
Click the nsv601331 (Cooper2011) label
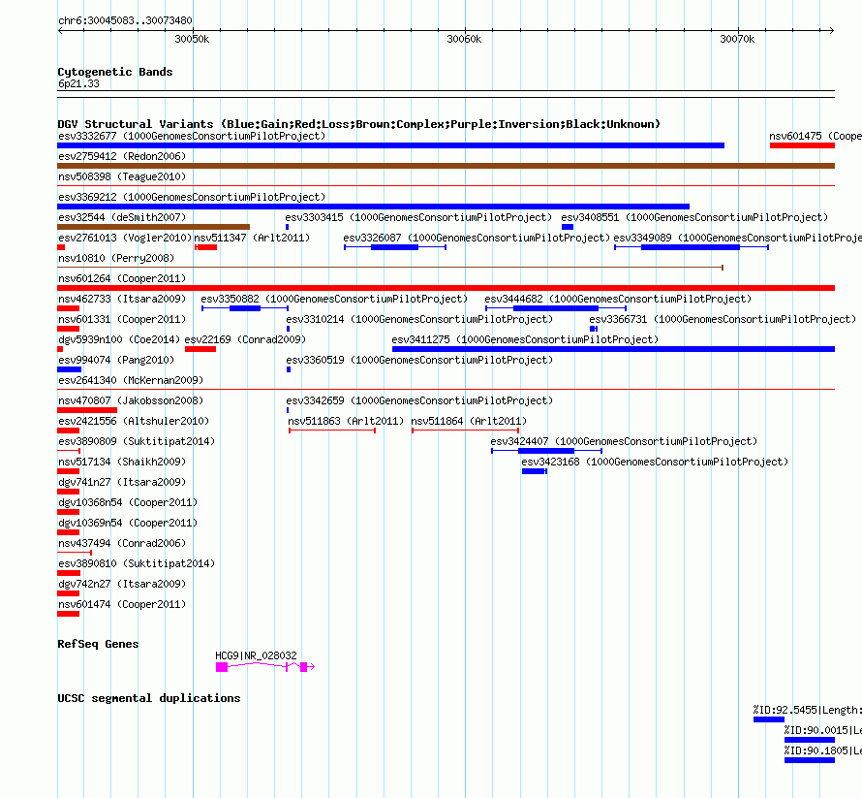tap(122, 319)
